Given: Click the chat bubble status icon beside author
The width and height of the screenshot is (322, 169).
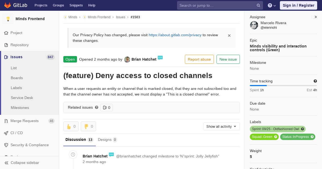Looking at the screenshot, I should click(160, 58).
